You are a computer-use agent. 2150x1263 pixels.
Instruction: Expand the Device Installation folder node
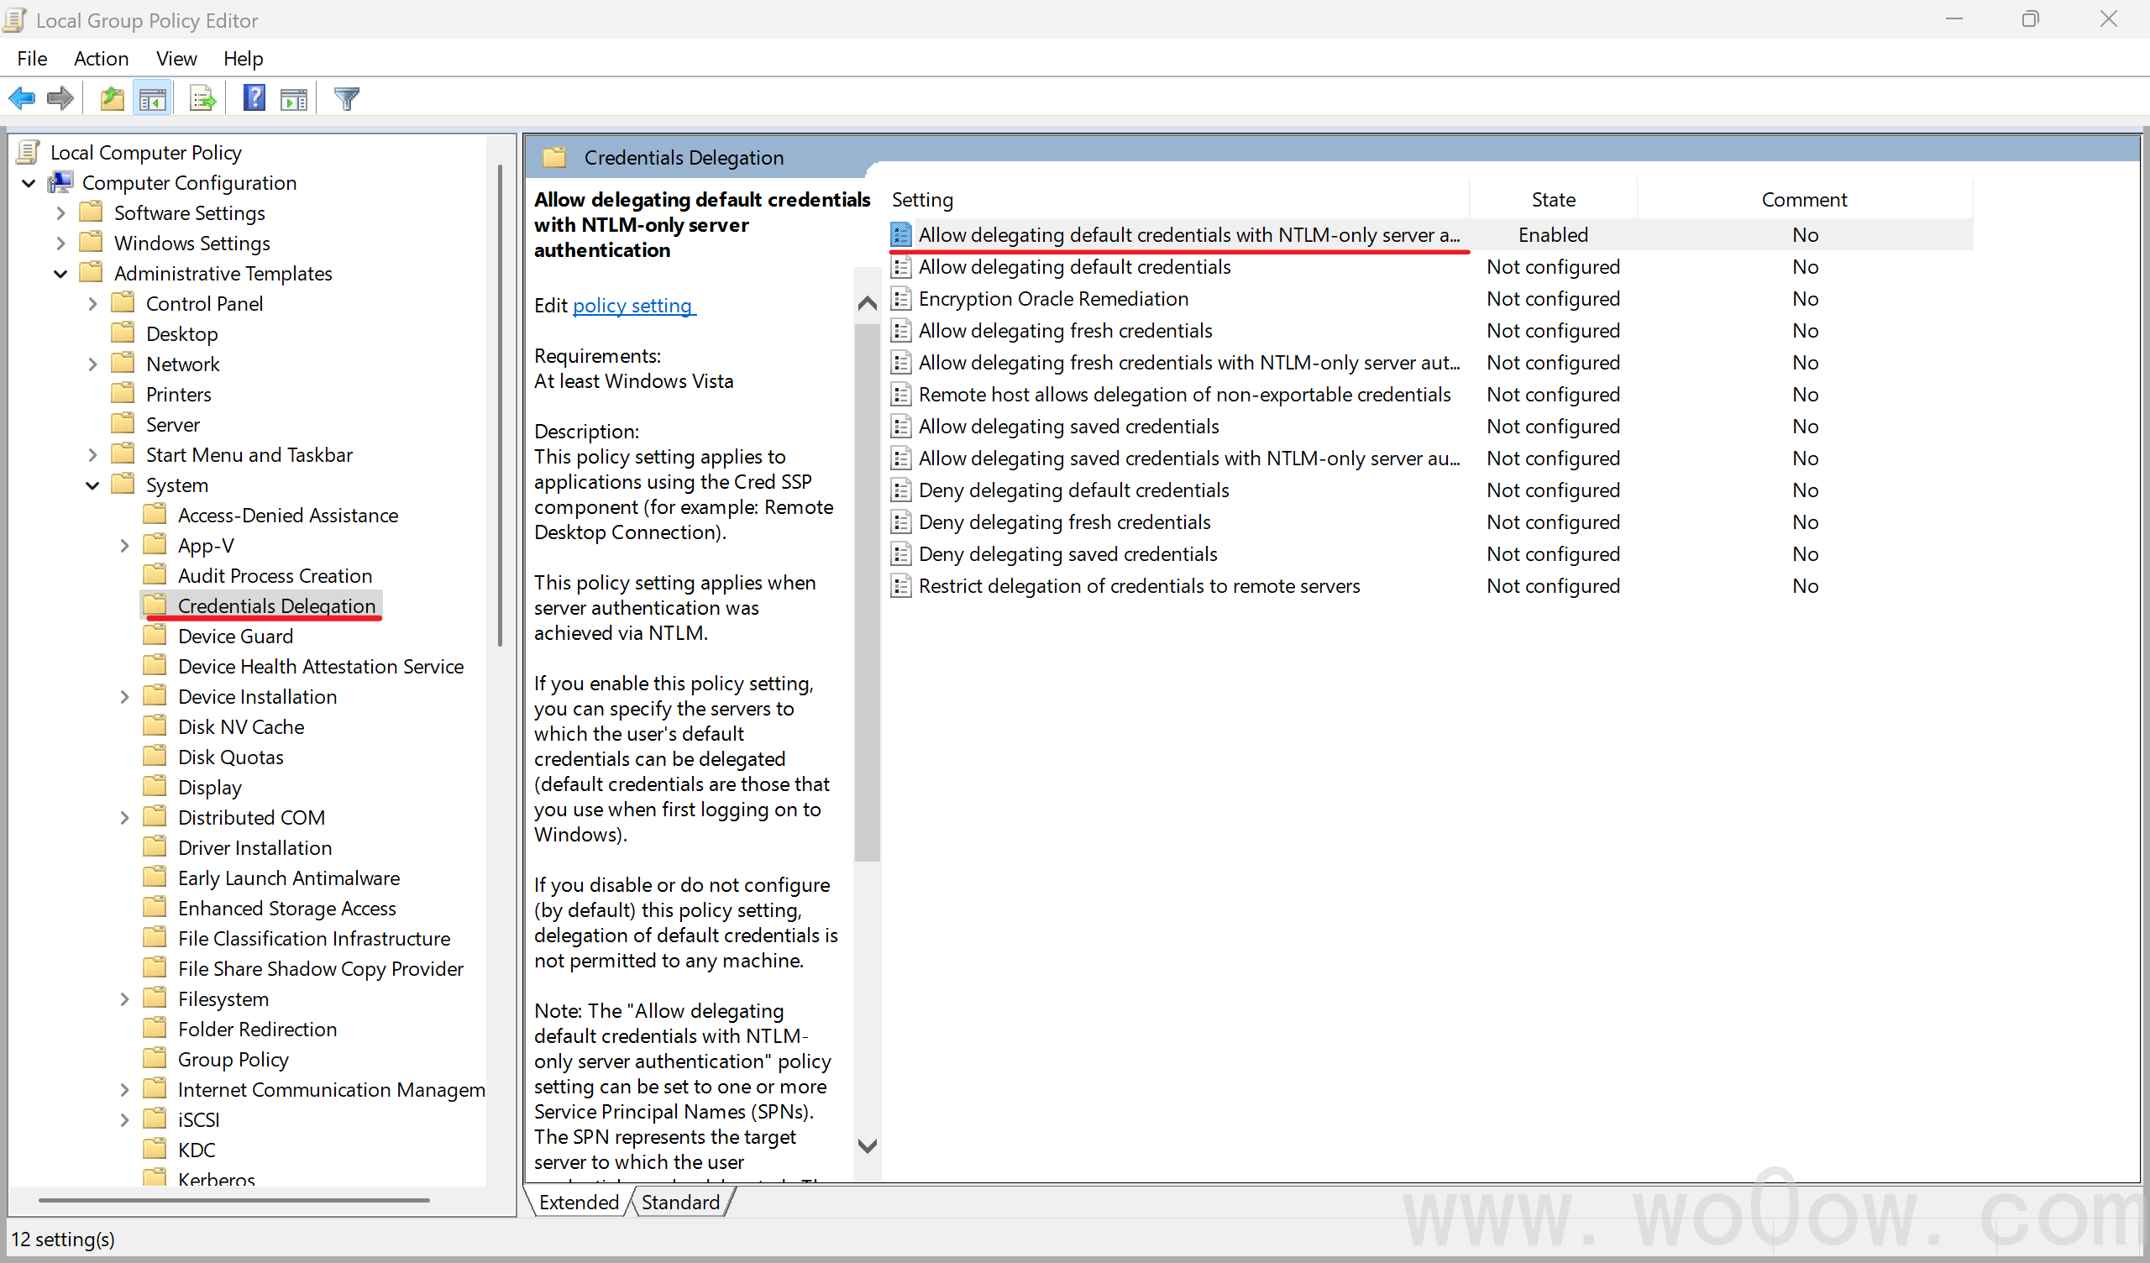pos(124,697)
